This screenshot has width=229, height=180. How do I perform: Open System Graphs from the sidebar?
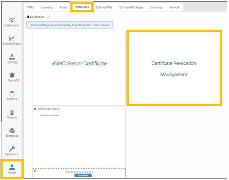click(x=12, y=40)
